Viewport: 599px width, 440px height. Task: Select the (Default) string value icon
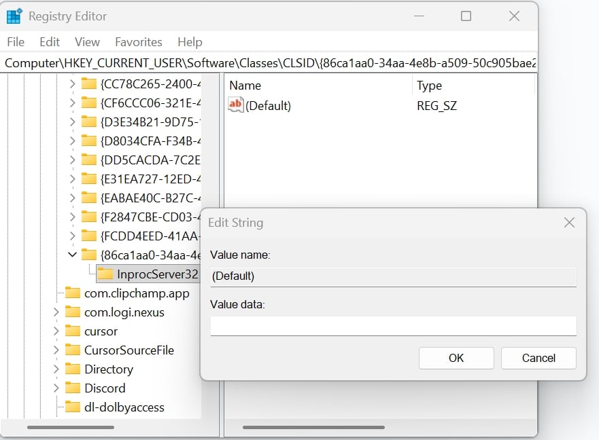[x=236, y=105]
